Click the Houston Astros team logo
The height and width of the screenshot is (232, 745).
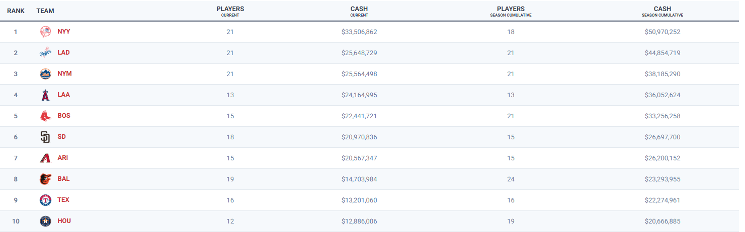click(45, 221)
